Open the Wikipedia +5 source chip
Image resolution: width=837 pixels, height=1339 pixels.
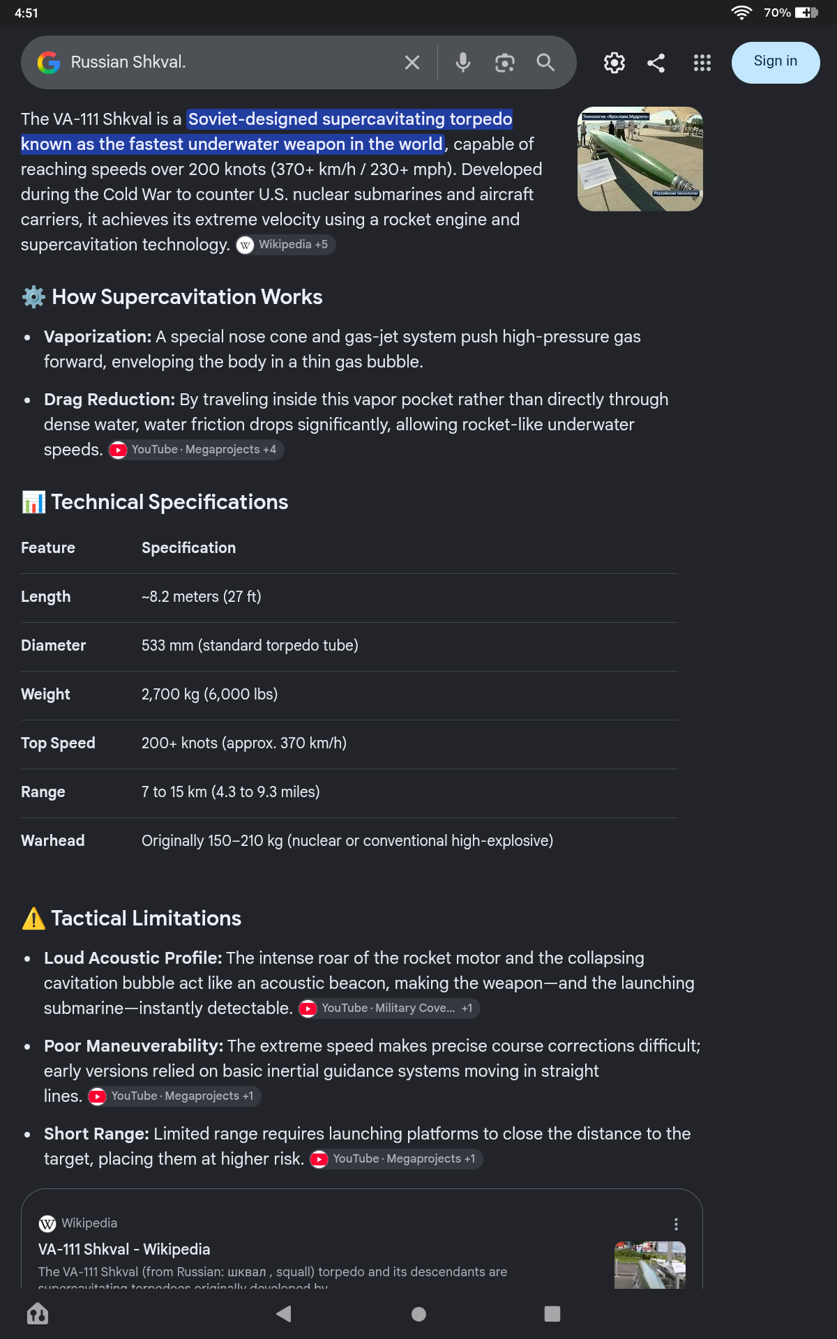285,245
